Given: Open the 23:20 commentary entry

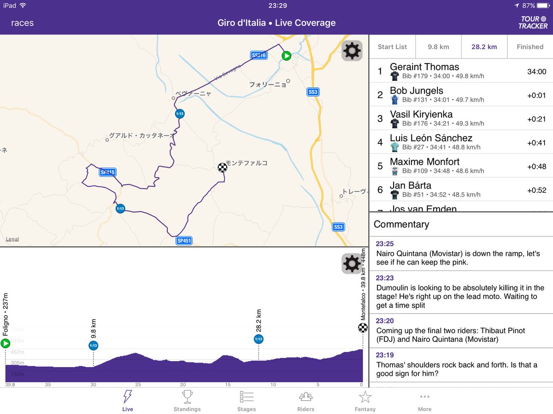Looking at the screenshot, I should coord(461,331).
